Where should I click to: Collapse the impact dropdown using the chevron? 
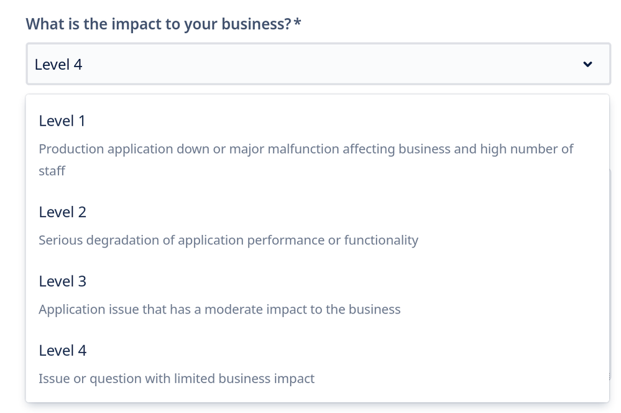coord(587,64)
